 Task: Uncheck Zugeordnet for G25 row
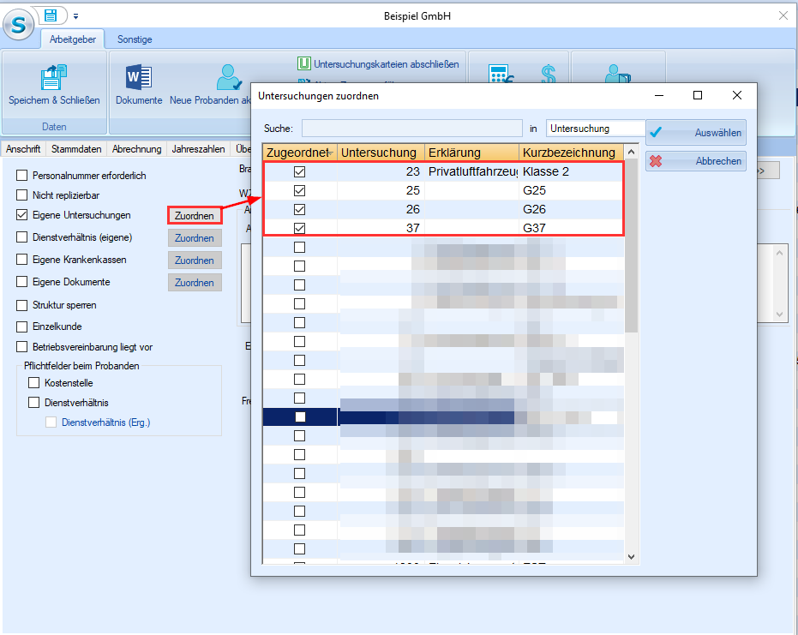(x=300, y=191)
